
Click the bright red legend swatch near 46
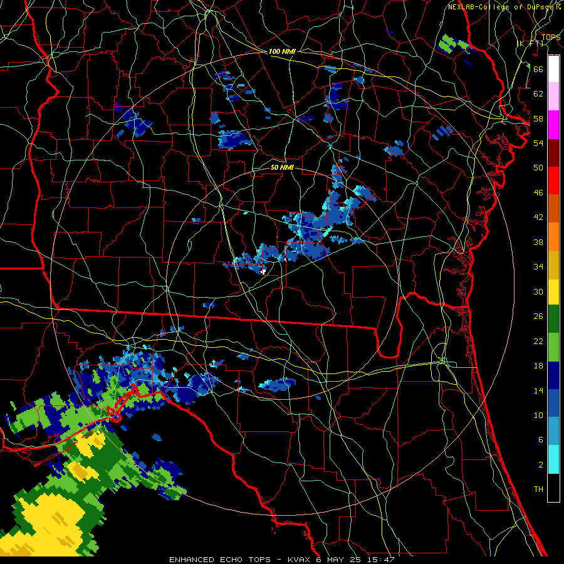coord(553,180)
